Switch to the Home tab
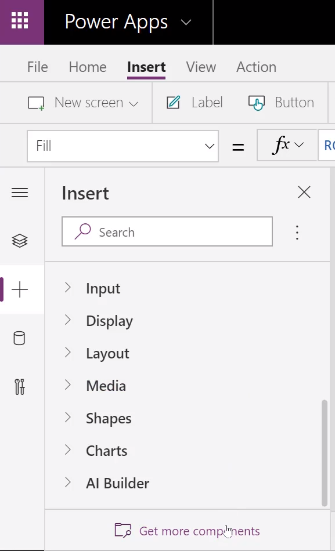335x551 pixels. click(x=88, y=67)
